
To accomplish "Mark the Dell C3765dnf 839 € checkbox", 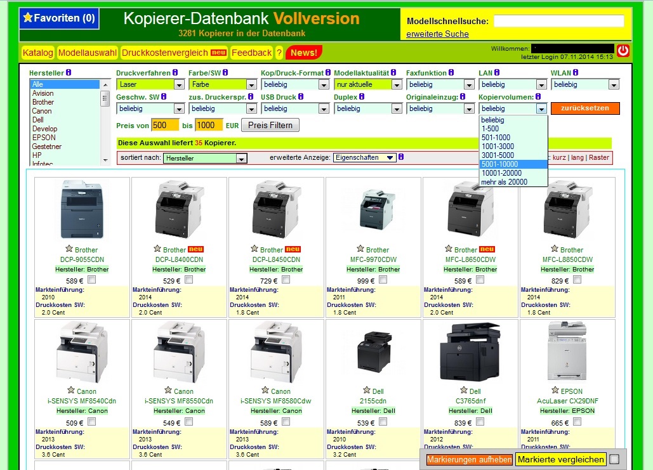I will (480, 422).
